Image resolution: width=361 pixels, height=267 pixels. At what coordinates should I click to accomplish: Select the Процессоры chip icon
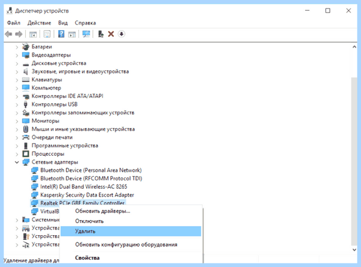click(x=26, y=154)
